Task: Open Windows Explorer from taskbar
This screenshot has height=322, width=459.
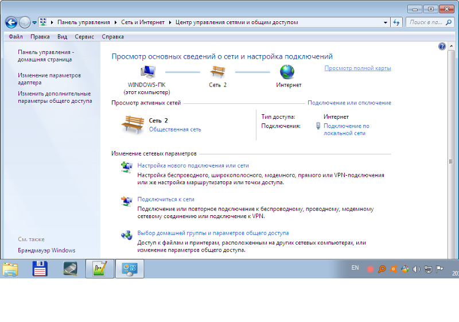Action: point(10,269)
